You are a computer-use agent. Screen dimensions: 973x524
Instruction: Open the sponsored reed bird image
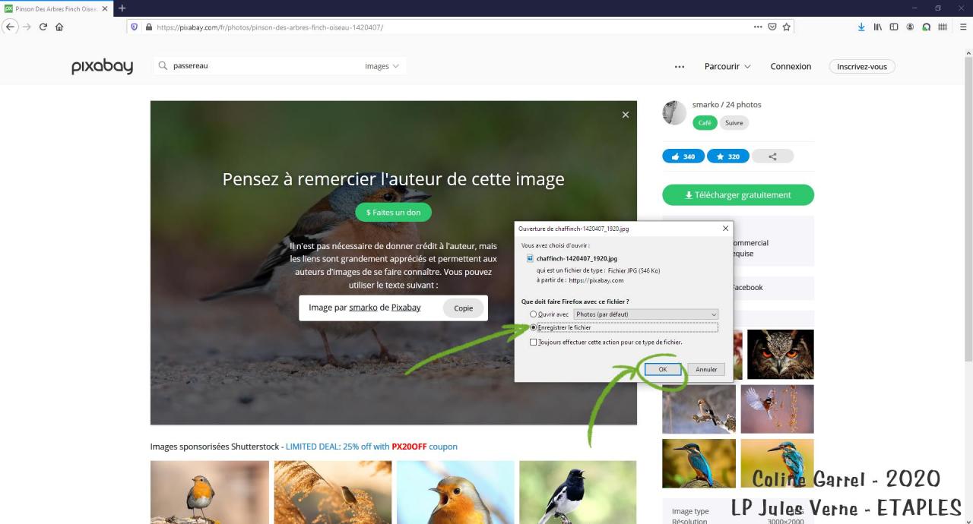pos(333,492)
